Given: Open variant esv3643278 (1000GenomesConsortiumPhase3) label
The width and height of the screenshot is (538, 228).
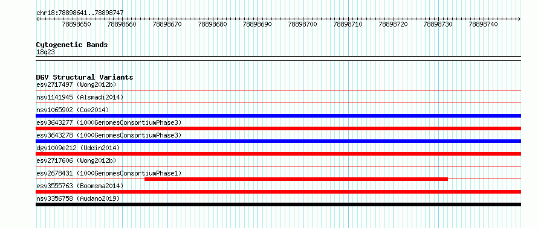Looking at the screenshot, I should (109, 135).
